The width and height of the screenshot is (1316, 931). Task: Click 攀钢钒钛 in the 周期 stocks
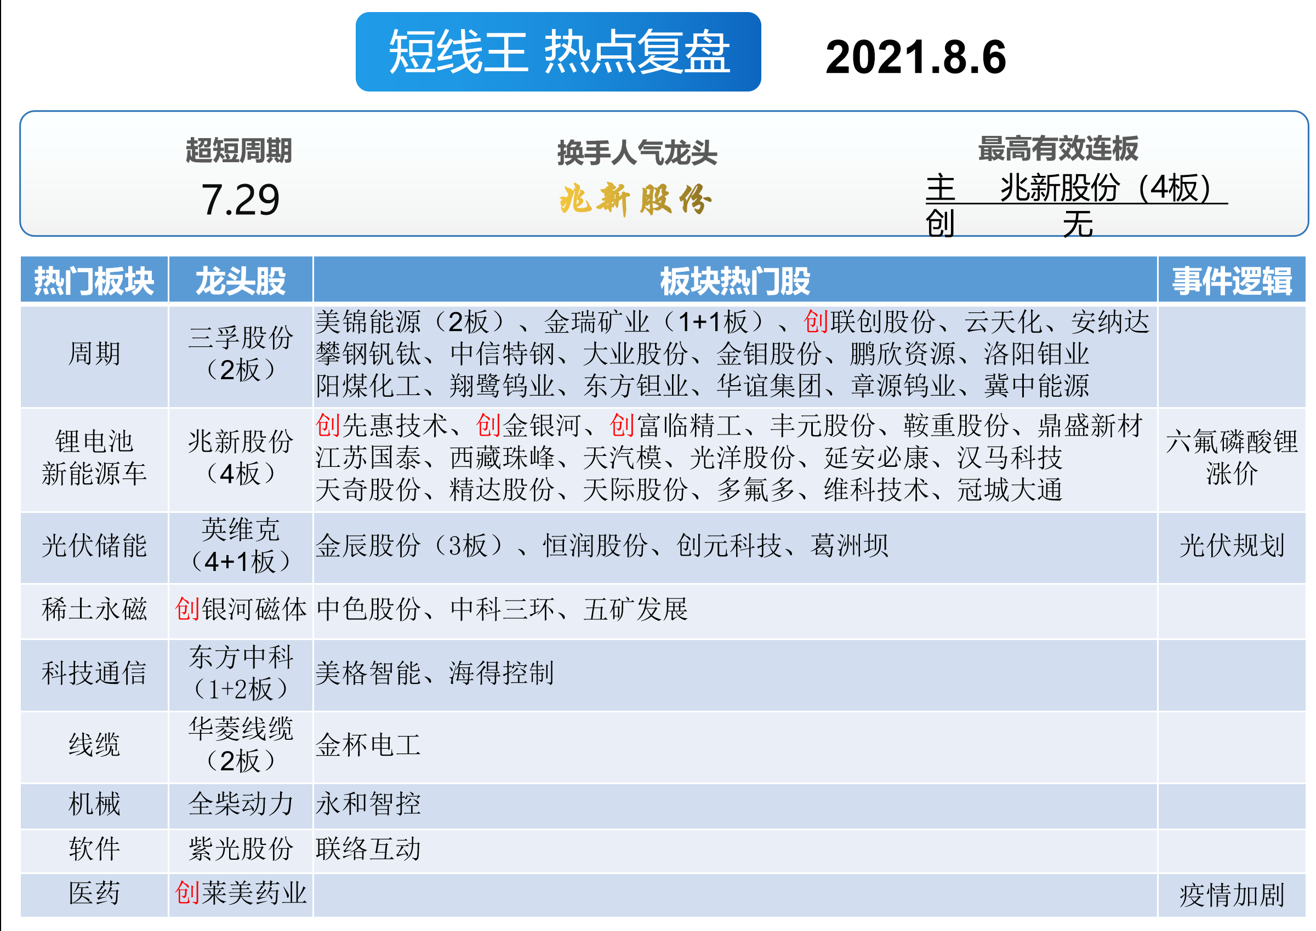pyautogui.click(x=369, y=353)
